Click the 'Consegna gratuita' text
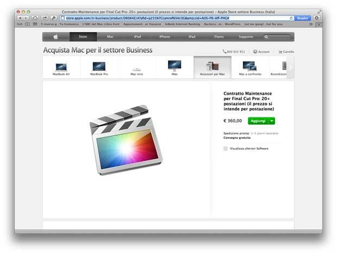The image size is (337, 254). point(237,138)
